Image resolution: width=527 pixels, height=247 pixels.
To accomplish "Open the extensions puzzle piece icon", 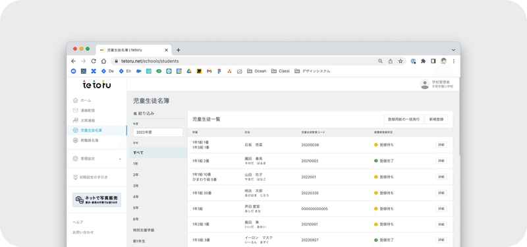I will [x=423, y=61].
